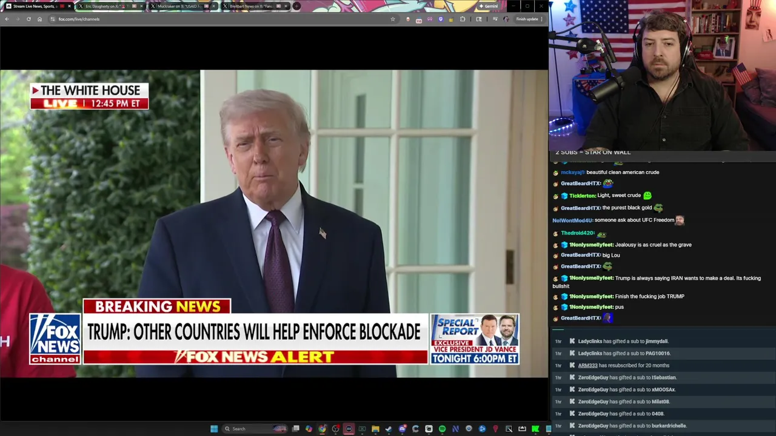
Task: Open the browser home page
Action: (39, 19)
